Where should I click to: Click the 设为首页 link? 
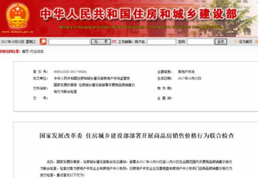(245, 42)
